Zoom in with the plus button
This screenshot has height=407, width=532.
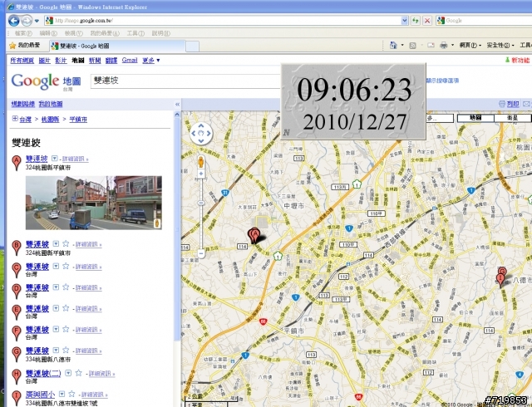pos(201,174)
